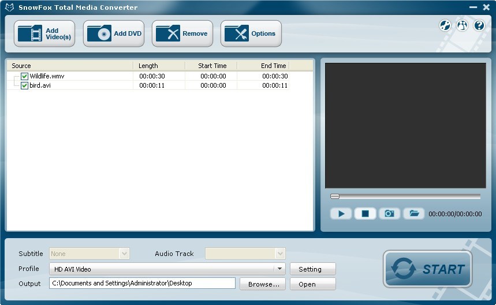The width and height of the screenshot is (496, 305).
Task: Click the video preview screen
Action: pos(405,125)
